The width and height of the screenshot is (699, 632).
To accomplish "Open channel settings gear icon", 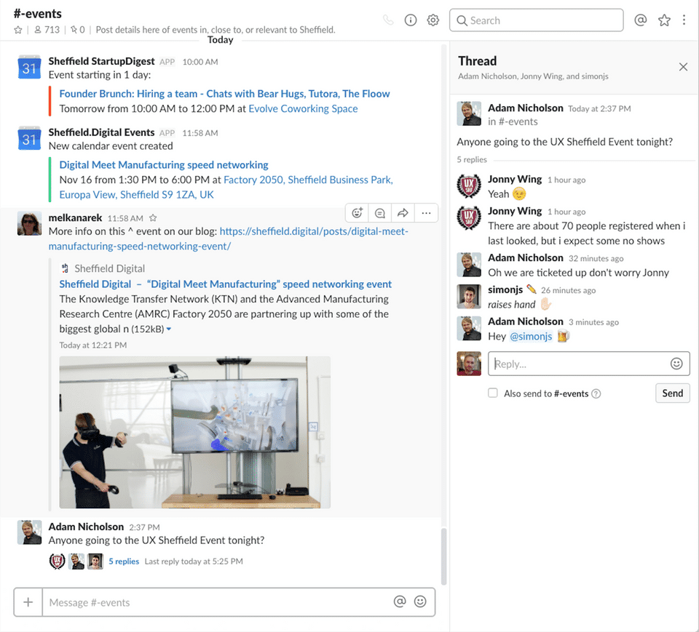I will [x=433, y=20].
